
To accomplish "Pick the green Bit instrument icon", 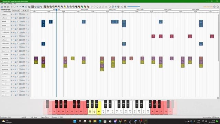I will (82, 7).
